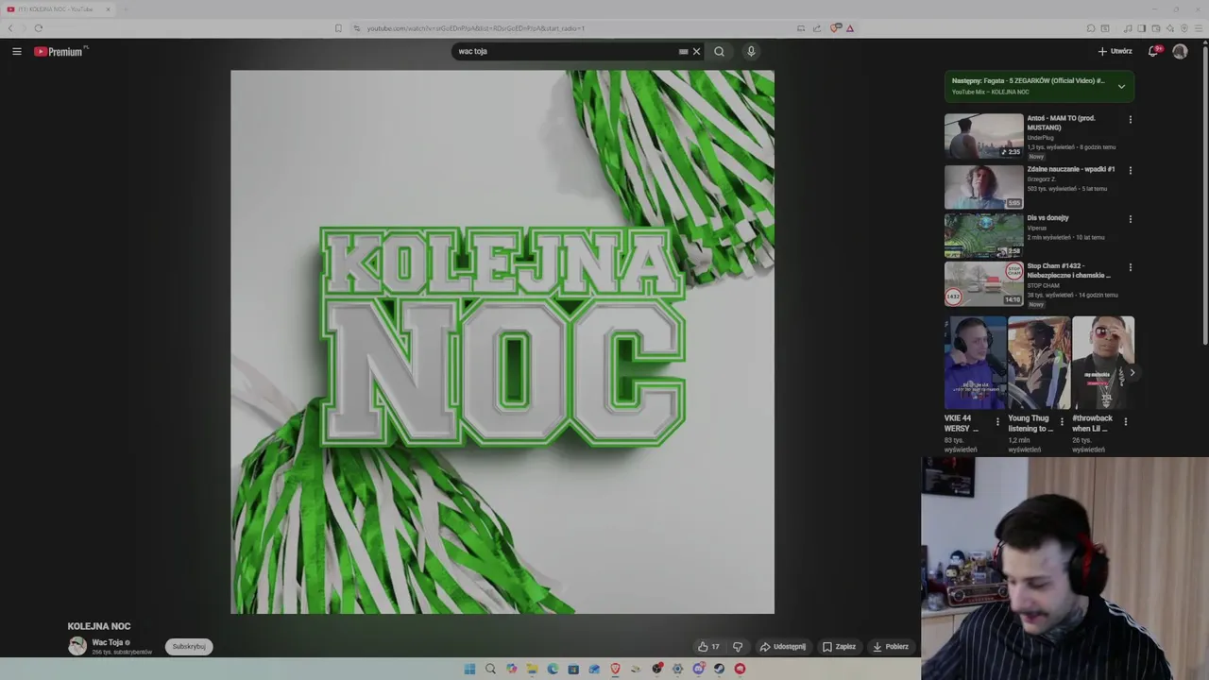Bookmark the page with the address bar icon

click(338, 28)
